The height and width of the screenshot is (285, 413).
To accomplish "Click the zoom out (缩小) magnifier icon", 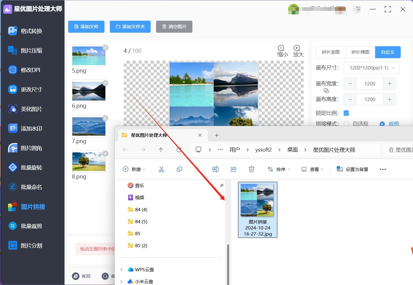I will [x=281, y=48].
